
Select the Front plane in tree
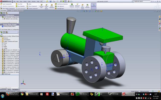pos(5,43)
